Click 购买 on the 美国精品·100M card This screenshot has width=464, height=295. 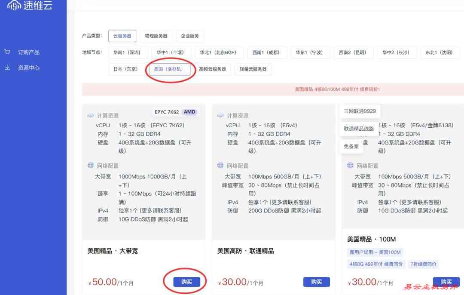(446, 282)
